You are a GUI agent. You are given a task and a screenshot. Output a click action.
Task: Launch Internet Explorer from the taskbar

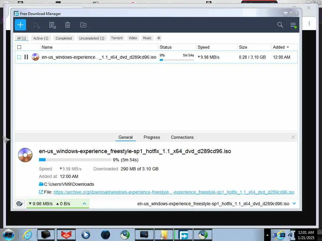point(27,235)
